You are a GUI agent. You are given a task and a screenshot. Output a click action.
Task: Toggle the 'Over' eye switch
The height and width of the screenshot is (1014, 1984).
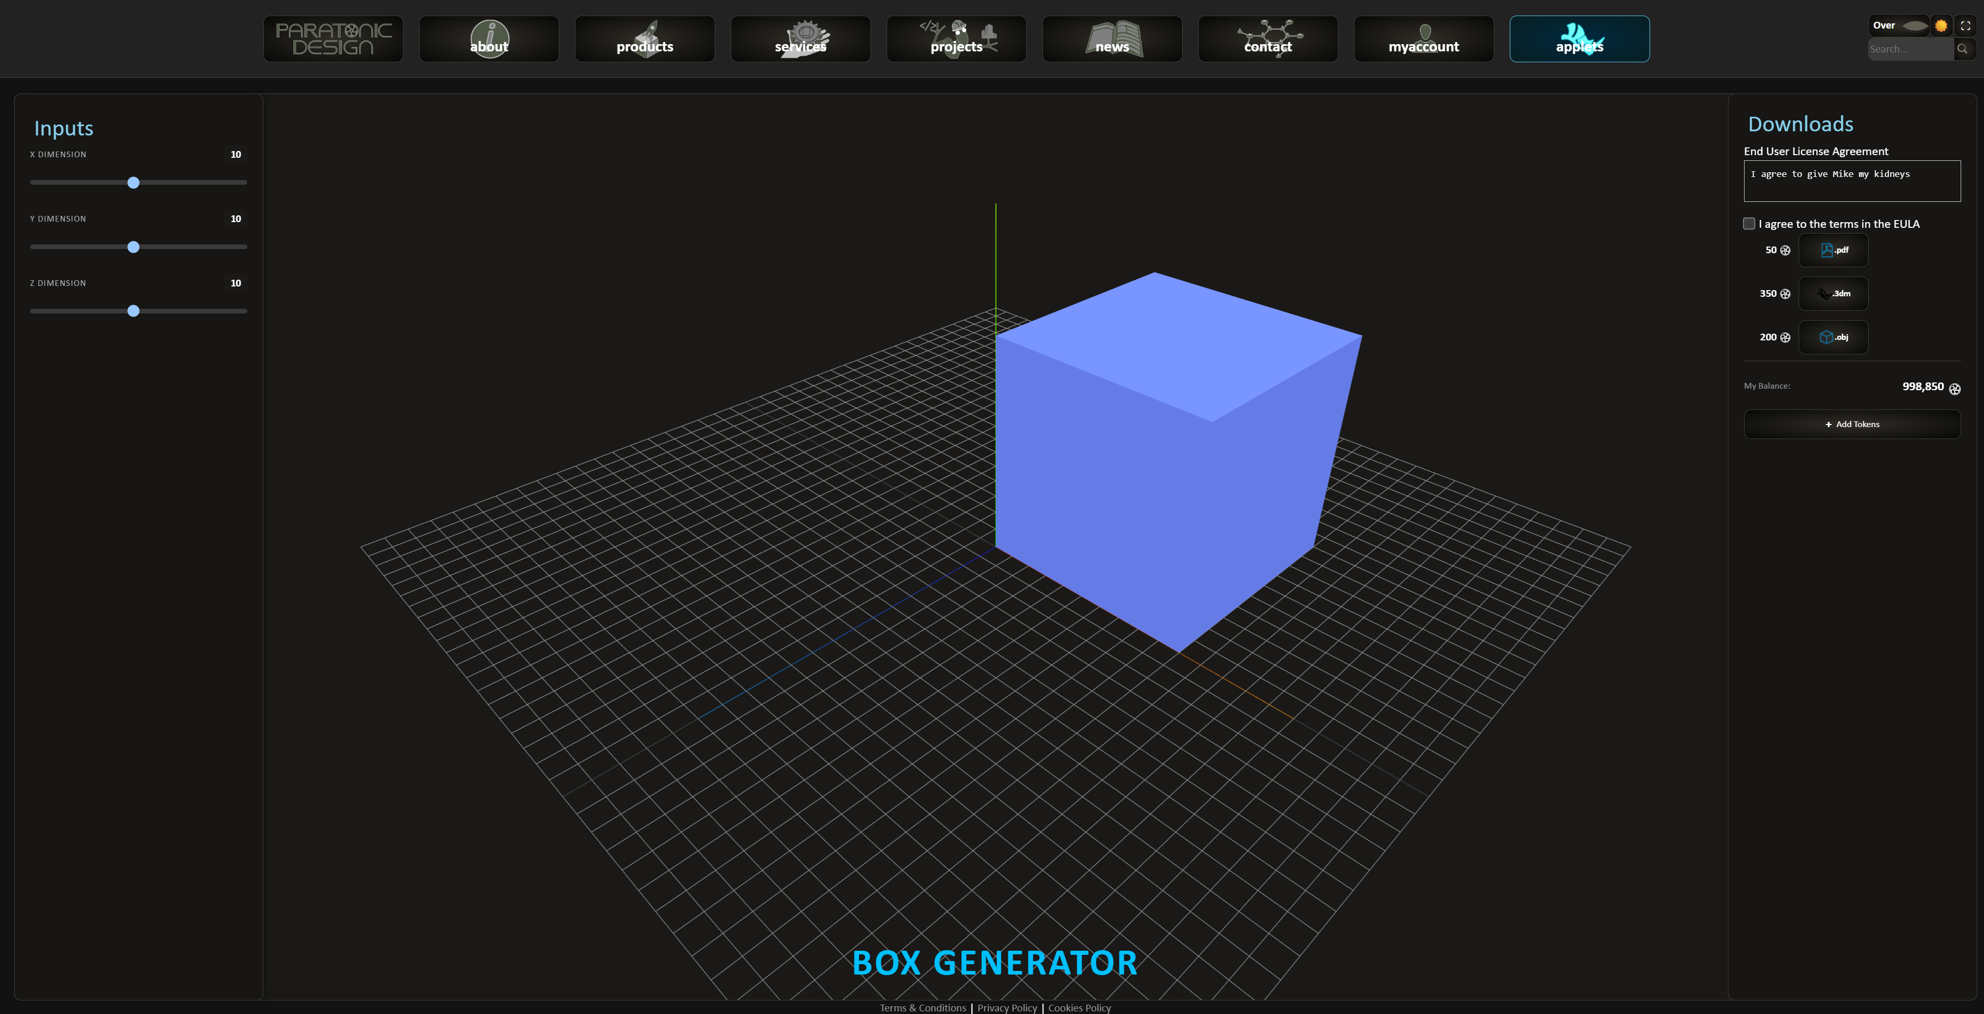click(x=1913, y=24)
